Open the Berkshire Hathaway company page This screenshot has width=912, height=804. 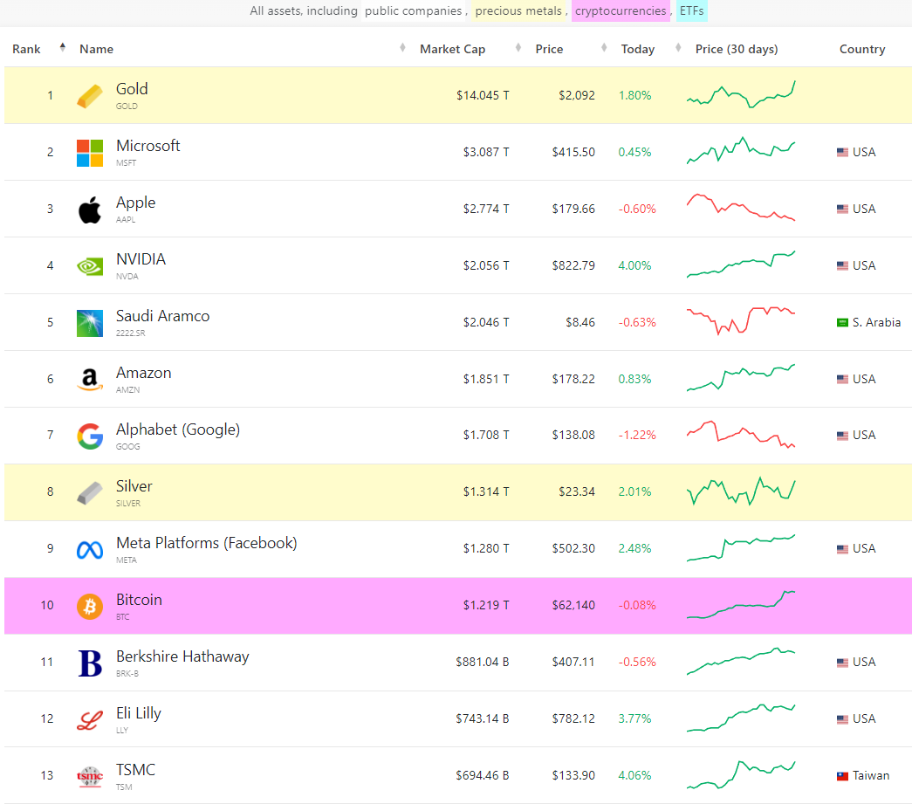[x=182, y=656]
